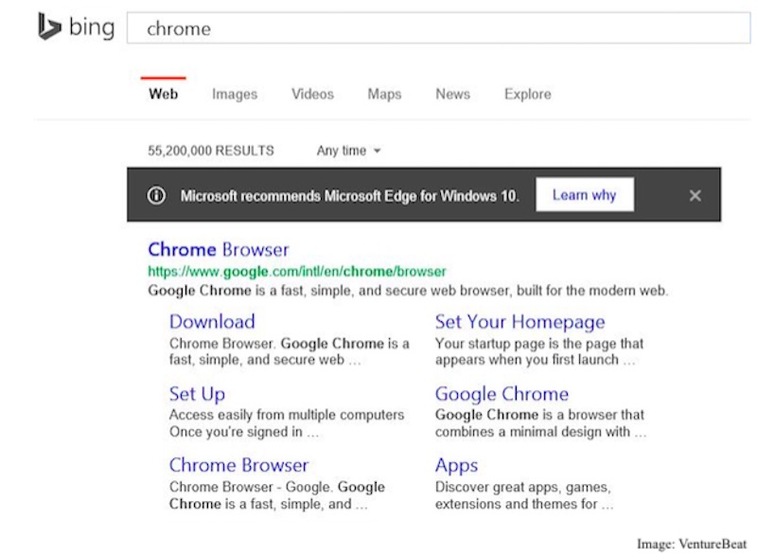Screen dimensions: 757x556
Task: Open the Google Chrome sublink
Action: (x=502, y=394)
